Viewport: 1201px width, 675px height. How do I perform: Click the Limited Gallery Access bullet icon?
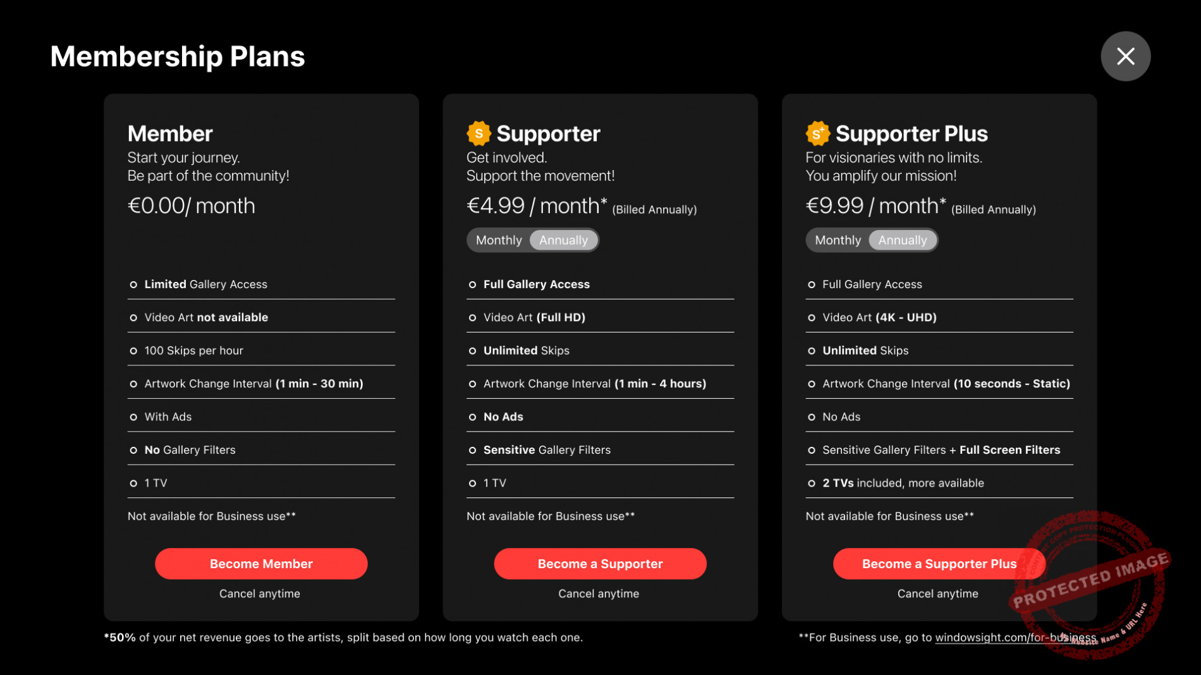tap(133, 284)
